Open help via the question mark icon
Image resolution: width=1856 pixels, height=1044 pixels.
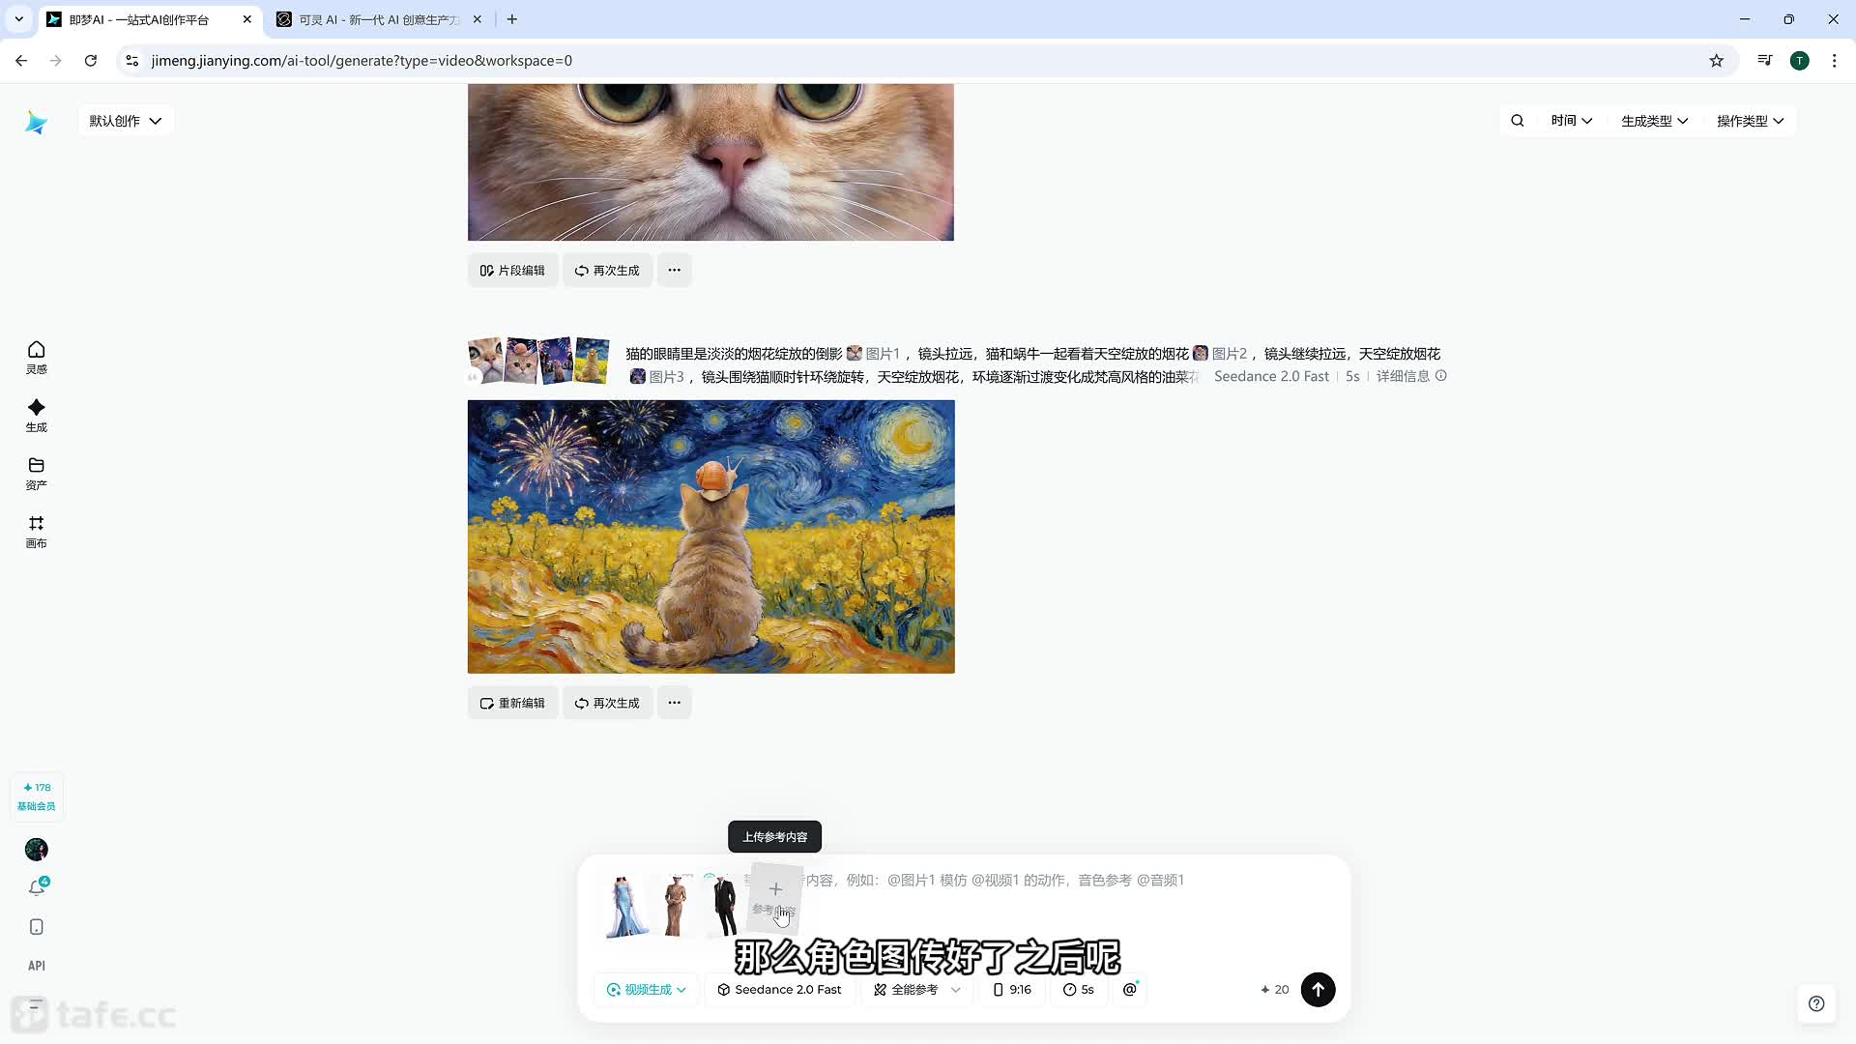(x=1816, y=1003)
